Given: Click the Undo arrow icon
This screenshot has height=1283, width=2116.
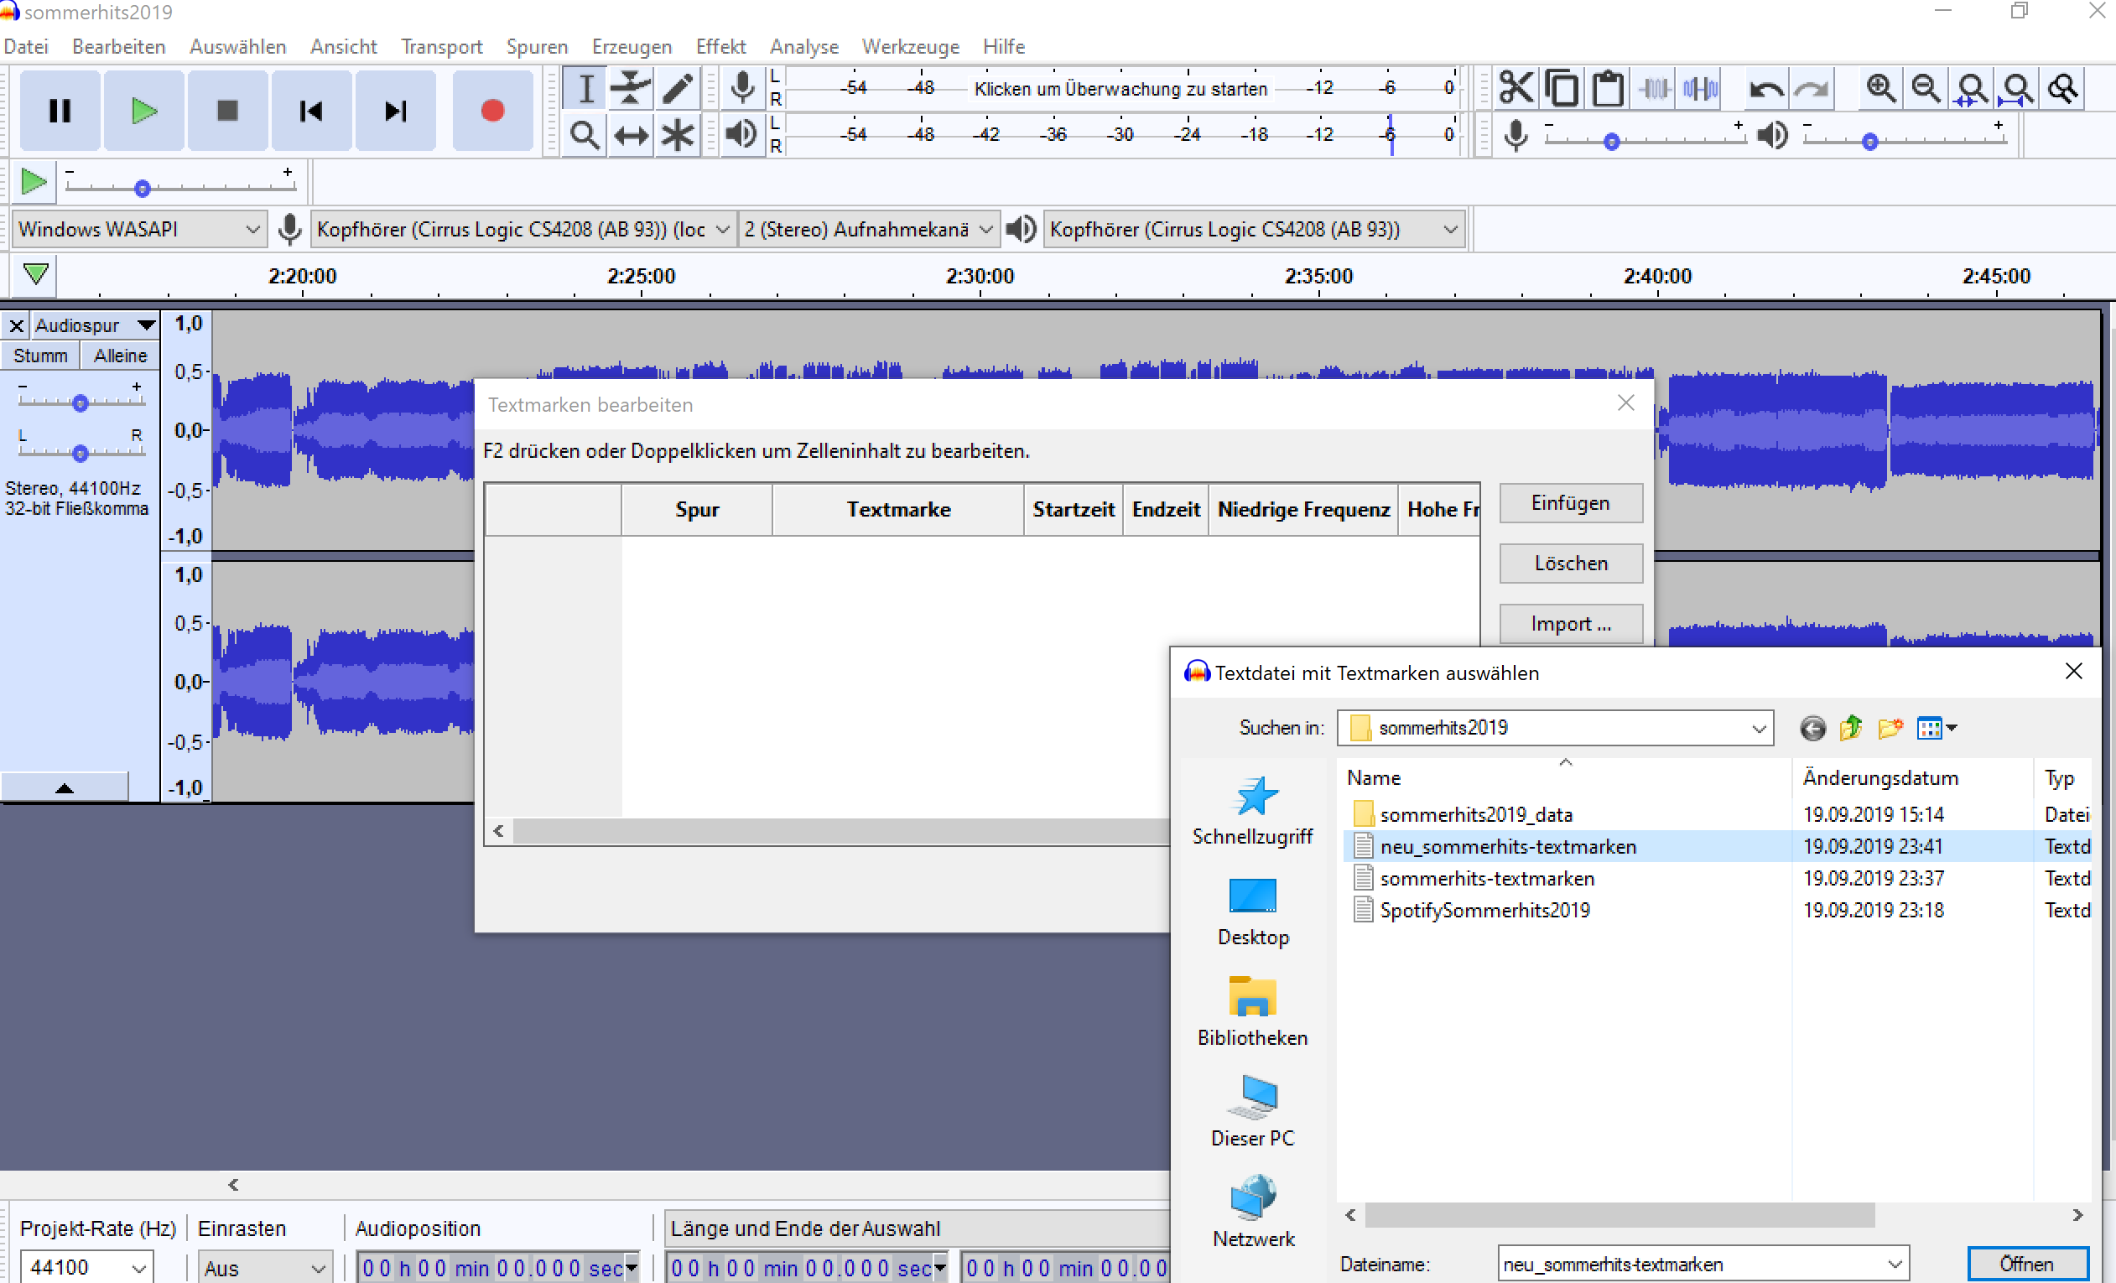Looking at the screenshot, I should click(x=1765, y=88).
